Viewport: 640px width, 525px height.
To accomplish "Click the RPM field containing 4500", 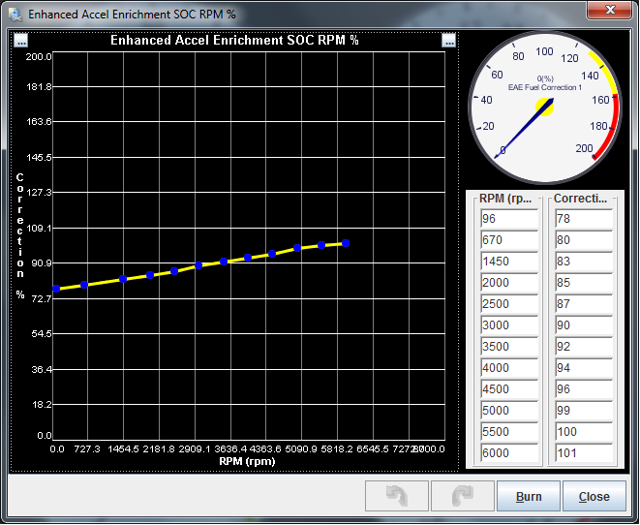I will [x=508, y=389].
